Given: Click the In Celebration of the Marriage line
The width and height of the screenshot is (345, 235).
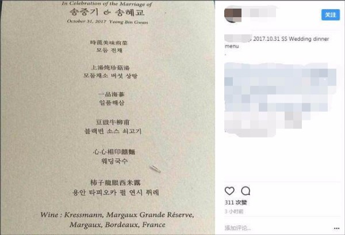Looking at the screenshot, I should tap(107, 3).
